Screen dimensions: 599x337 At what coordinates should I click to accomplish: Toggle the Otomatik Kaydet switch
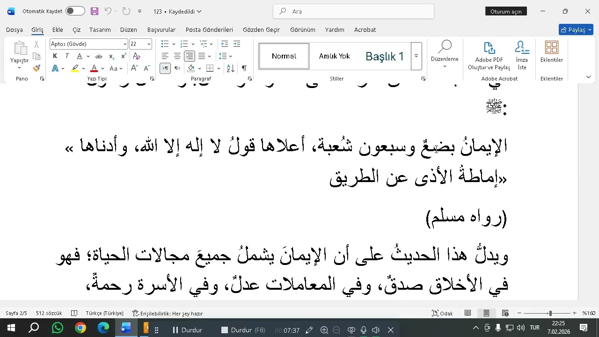click(75, 11)
